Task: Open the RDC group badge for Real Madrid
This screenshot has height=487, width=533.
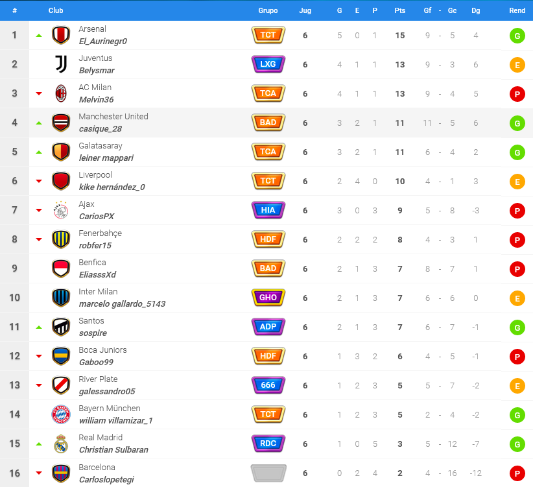Action: [268, 444]
